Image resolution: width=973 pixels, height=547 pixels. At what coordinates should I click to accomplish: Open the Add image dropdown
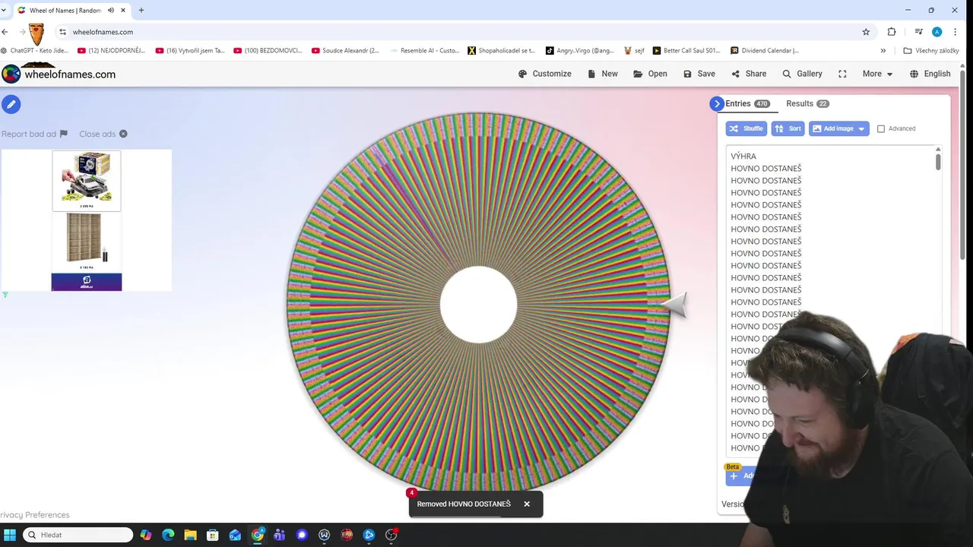[838, 128]
